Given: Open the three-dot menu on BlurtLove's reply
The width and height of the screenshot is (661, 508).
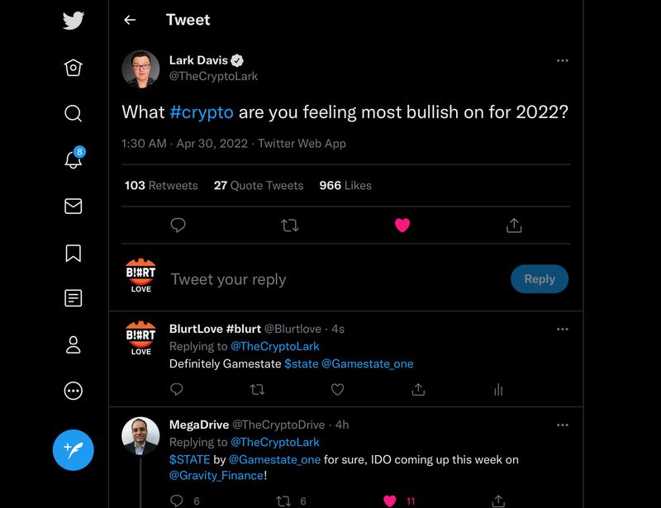Looking at the screenshot, I should [562, 329].
